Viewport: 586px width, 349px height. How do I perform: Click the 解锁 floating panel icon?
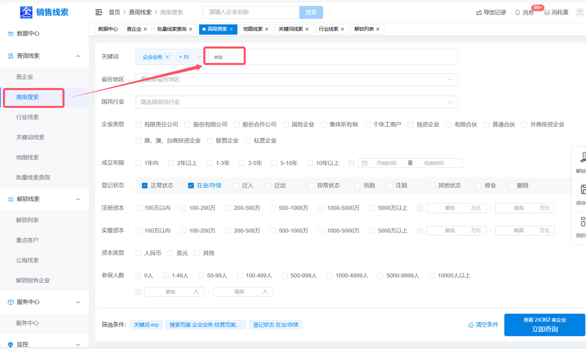coord(583,158)
